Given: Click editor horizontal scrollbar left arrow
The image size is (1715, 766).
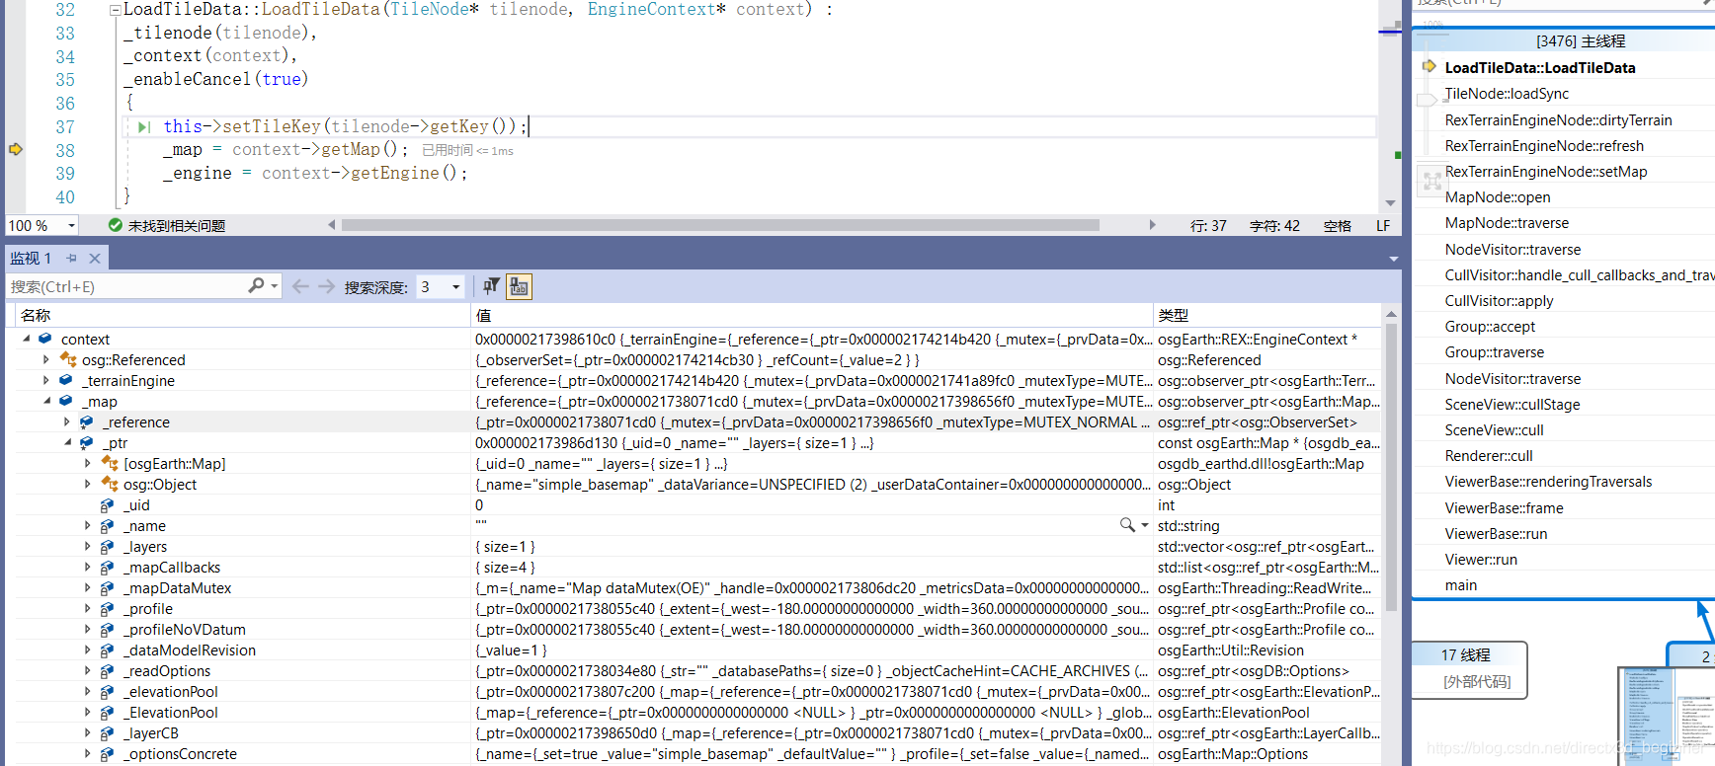Looking at the screenshot, I should pyautogui.click(x=332, y=225).
